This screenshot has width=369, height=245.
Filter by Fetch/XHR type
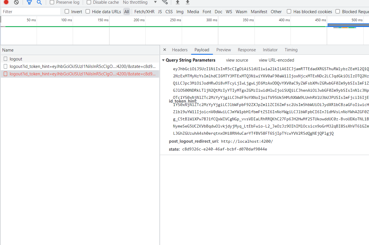(144, 12)
